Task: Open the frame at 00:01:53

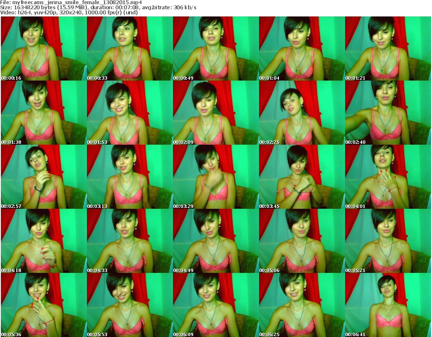Action: tap(130, 113)
